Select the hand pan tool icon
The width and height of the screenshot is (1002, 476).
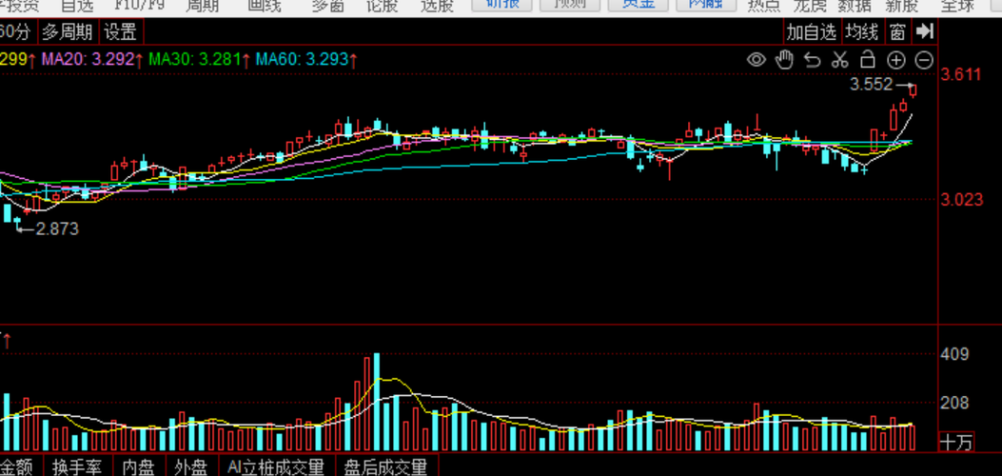[784, 60]
